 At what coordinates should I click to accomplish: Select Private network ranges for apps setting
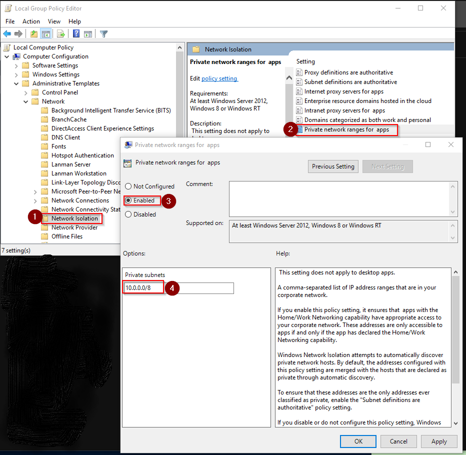click(346, 129)
